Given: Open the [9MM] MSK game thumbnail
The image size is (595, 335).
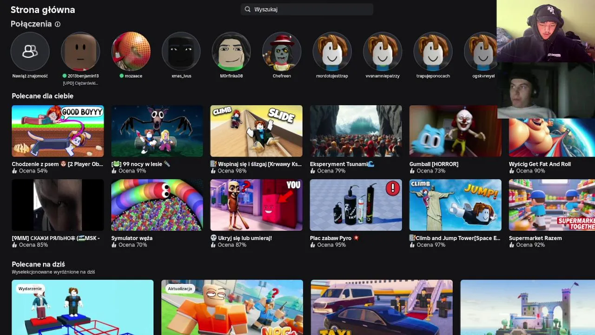Looking at the screenshot, I should pyautogui.click(x=58, y=205).
